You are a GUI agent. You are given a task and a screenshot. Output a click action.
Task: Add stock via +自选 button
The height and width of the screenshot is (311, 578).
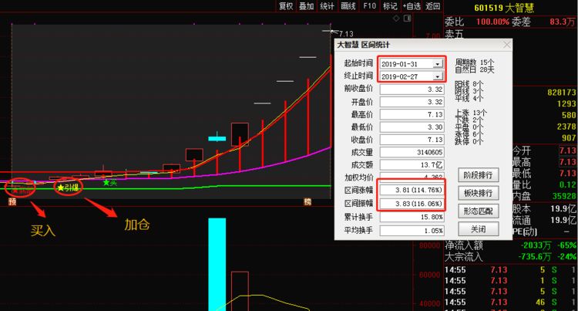412,6
